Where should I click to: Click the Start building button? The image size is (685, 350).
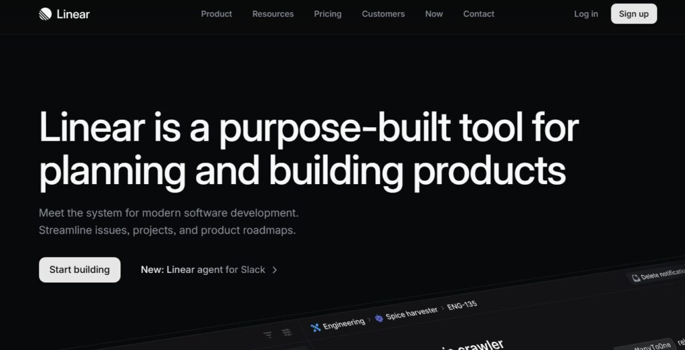click(80, 270)
